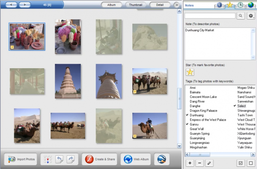Go to next photo with forward arrow
This screenshot has width=257, height=169.
click(24, 5)
